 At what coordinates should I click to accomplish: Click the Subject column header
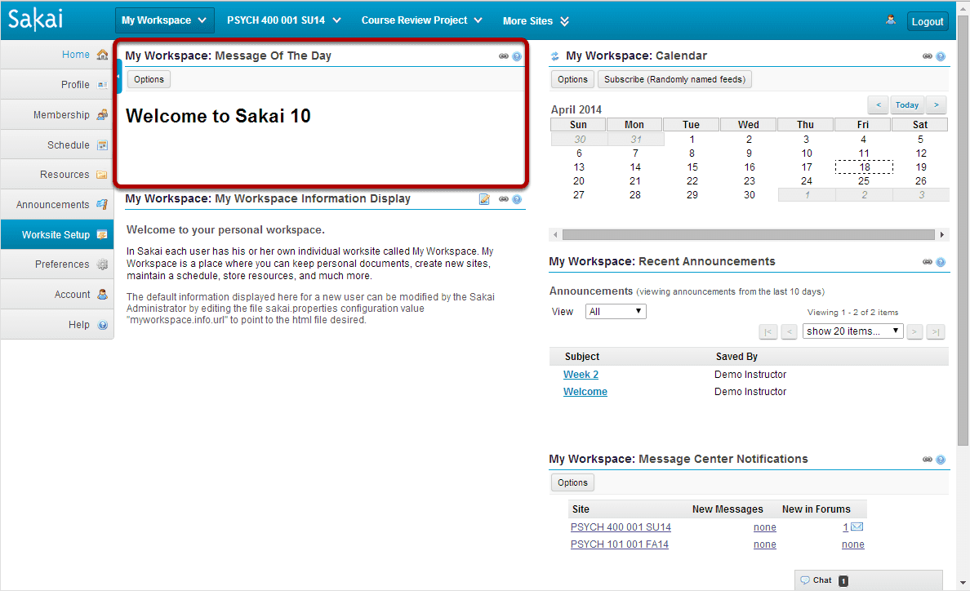pos(582,357)
